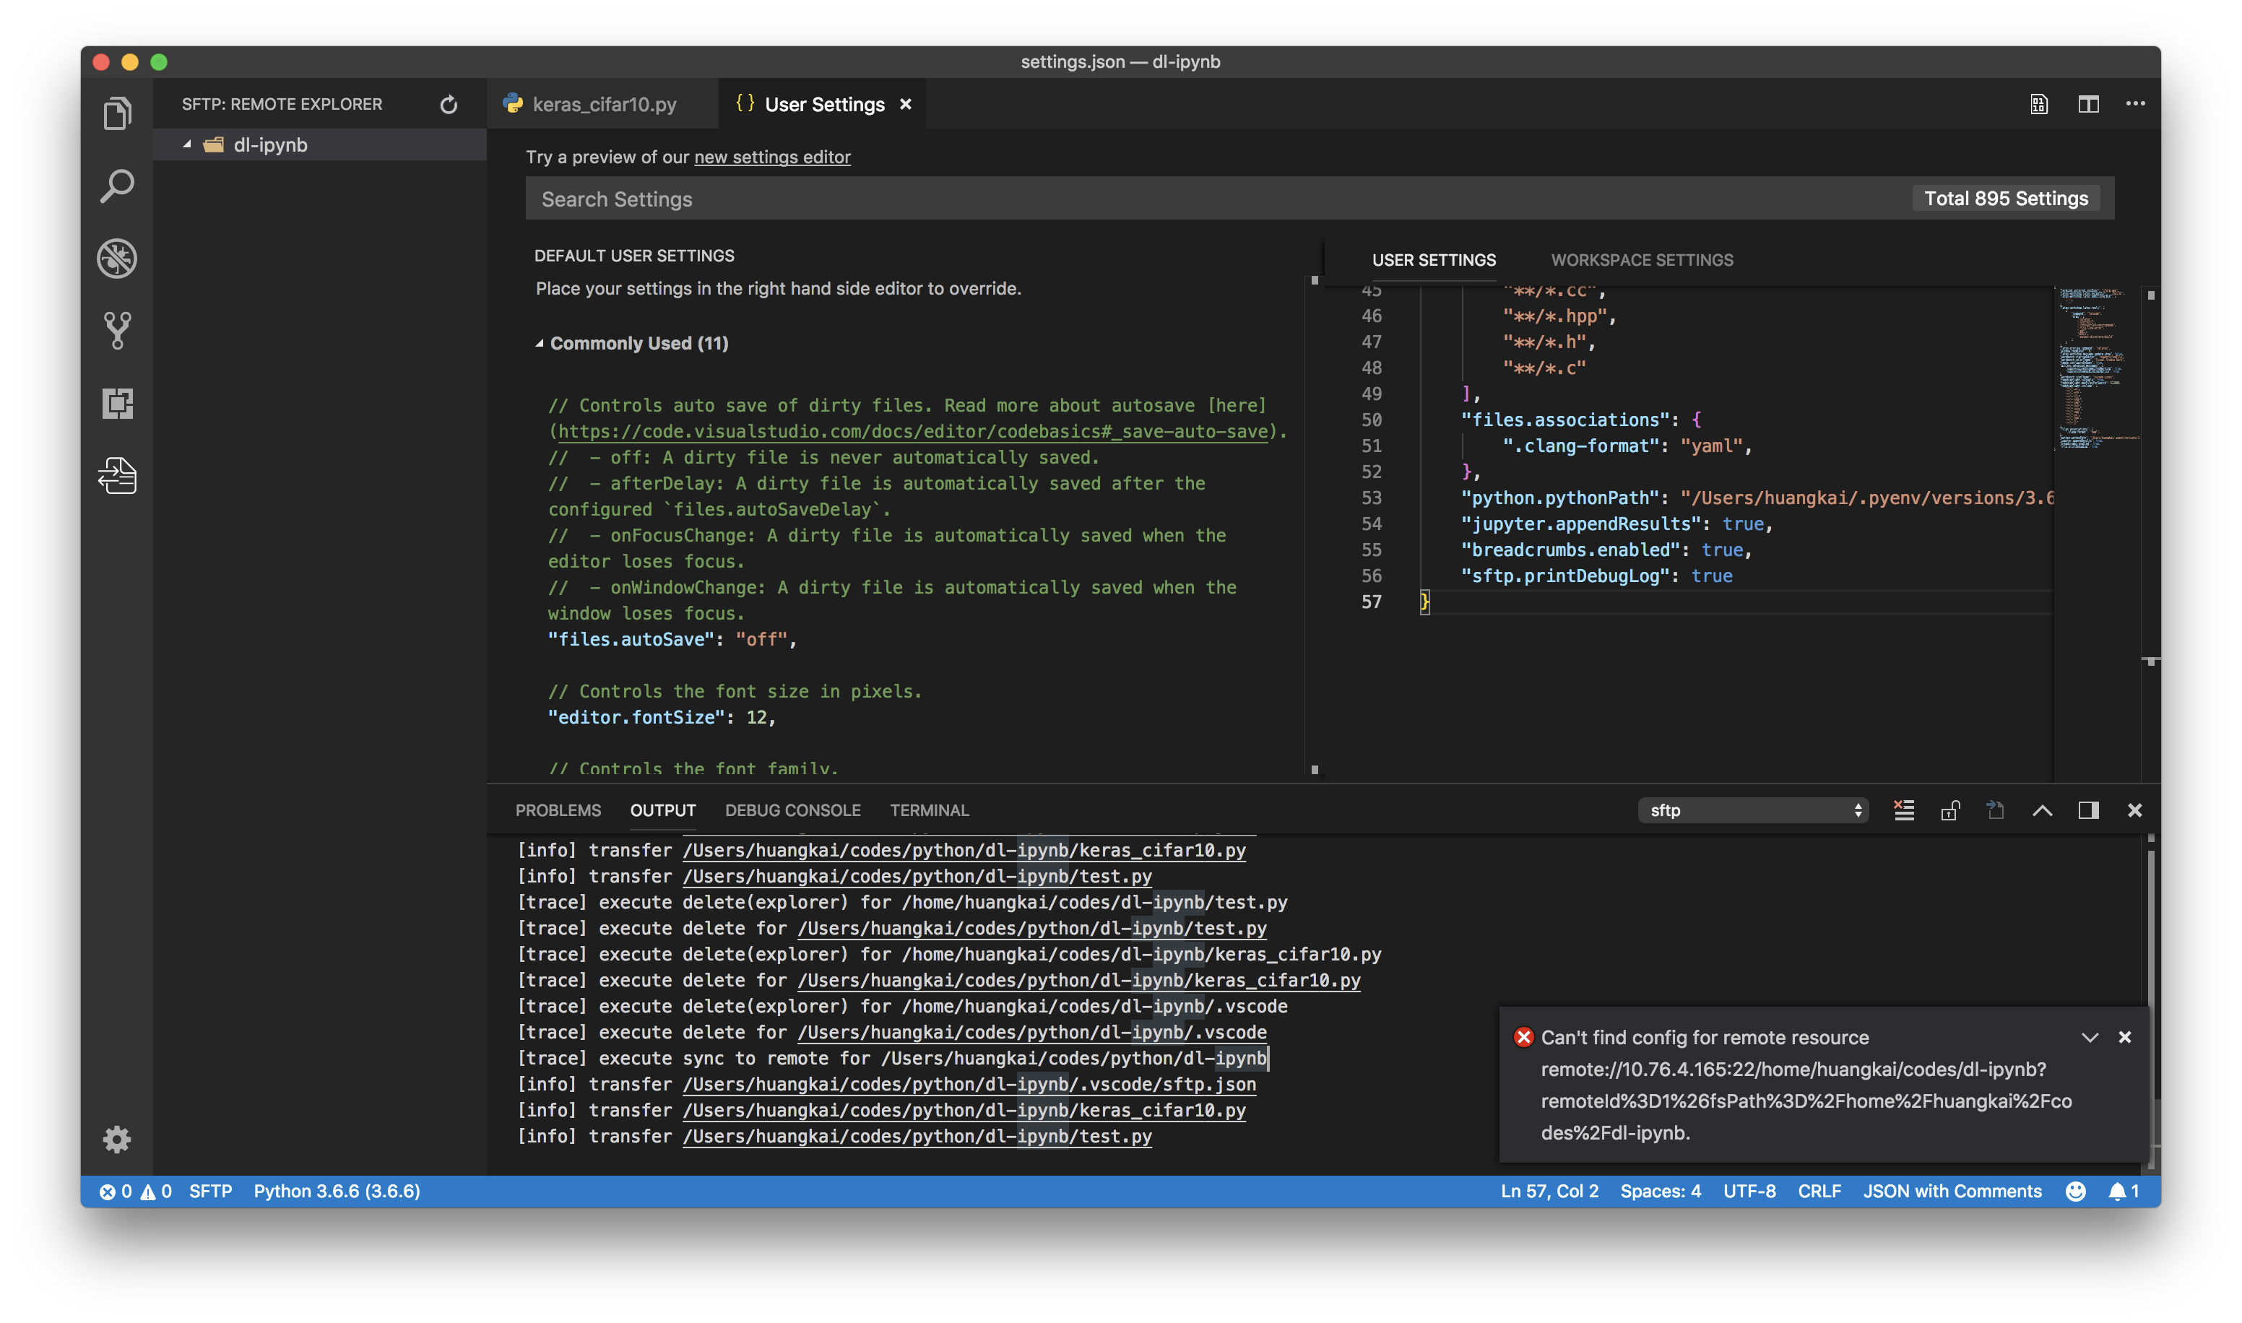Click the Ln 57, Col 2 indicator

pyautogui.click(x=1549, y=1192)
